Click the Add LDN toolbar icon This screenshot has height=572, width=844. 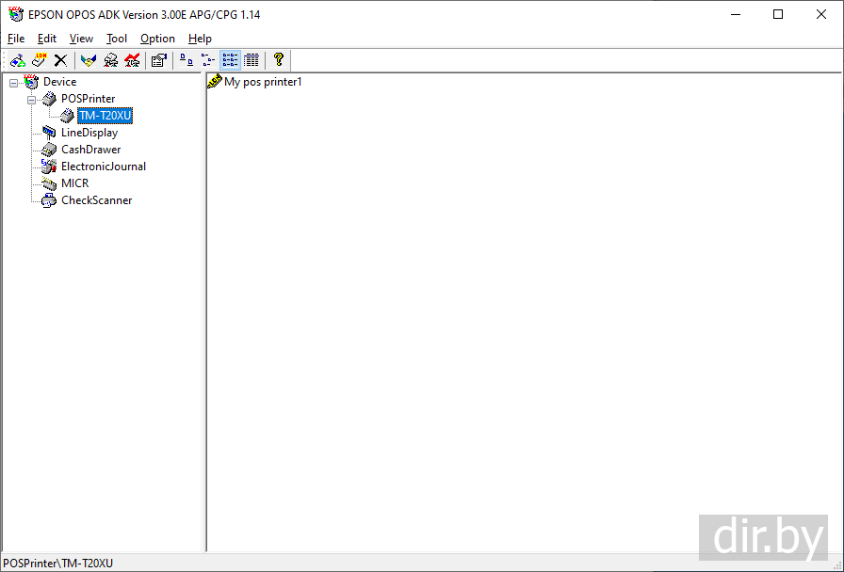(x=40, y=60)
